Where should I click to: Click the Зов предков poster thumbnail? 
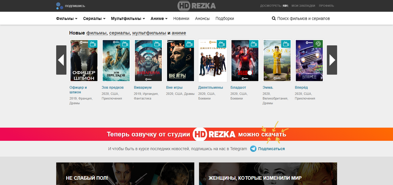(116, 61)
